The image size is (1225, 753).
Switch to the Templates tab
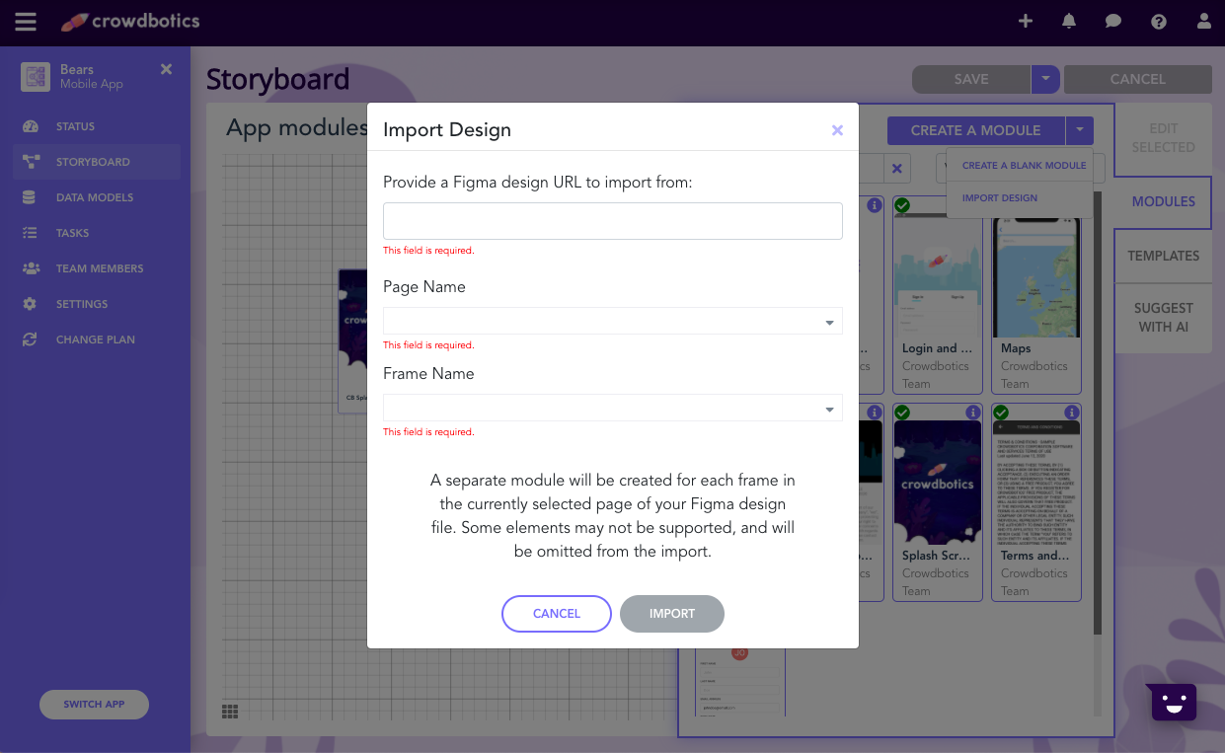pos(1163,256)
